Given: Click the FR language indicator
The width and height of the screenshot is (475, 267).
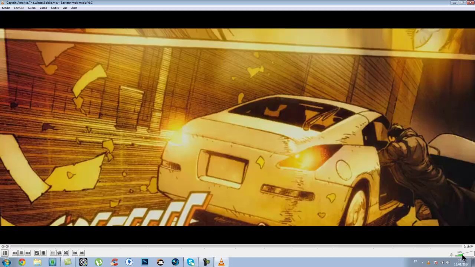Looking at the screenshot, I should tap(416, 262).
